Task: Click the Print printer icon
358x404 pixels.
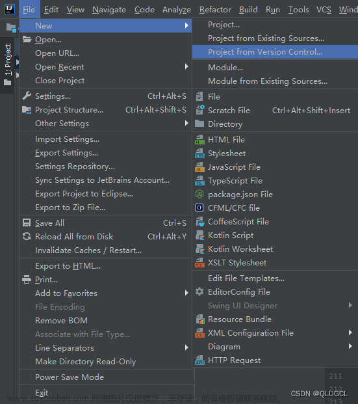Action: point(27,279)
